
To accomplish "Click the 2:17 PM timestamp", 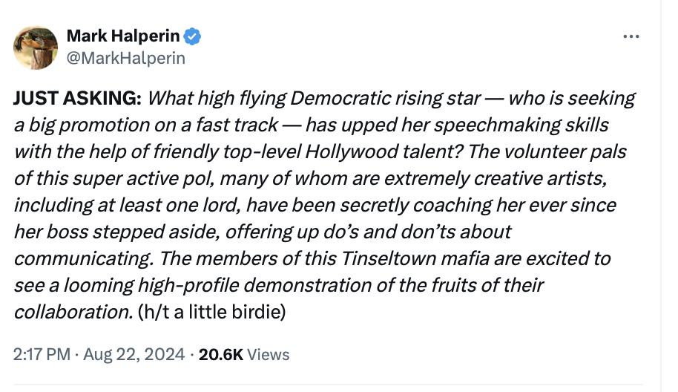I will pos(43,354).
